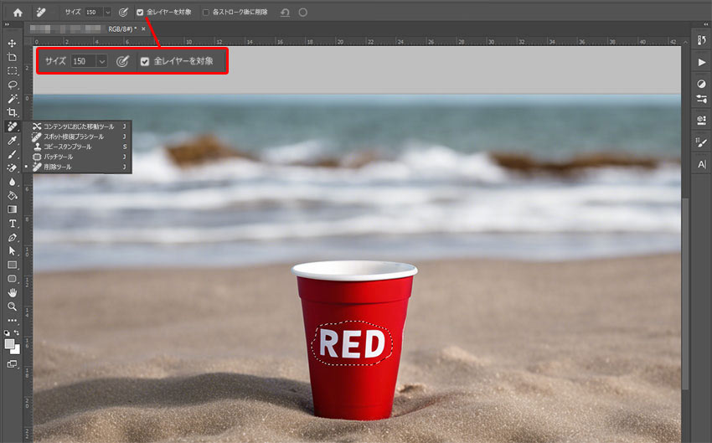
Task: Pick the Crop tool in toolbar
Action: click(x=13, y=112)
